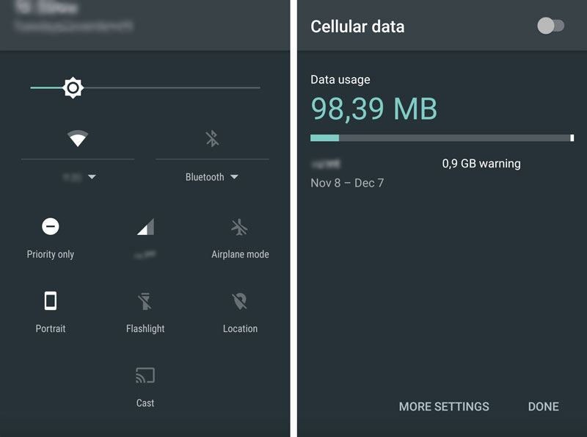This screenshot has width=587, height=437.
Task: Tap the Location icon
Action: pyautogui.click(x=240, y=300)
